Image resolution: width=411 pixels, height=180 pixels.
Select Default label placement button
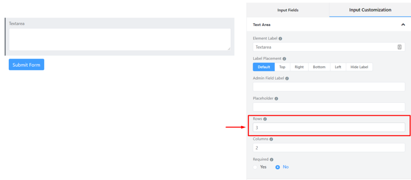pyautogui.click(x=264, y=67)
